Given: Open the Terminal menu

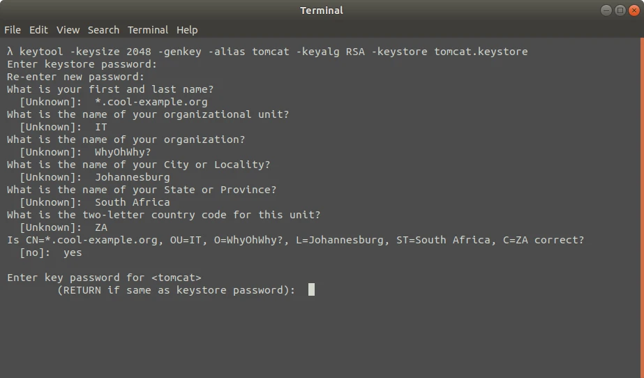Looking at the screenshot, I should point(148,30).
